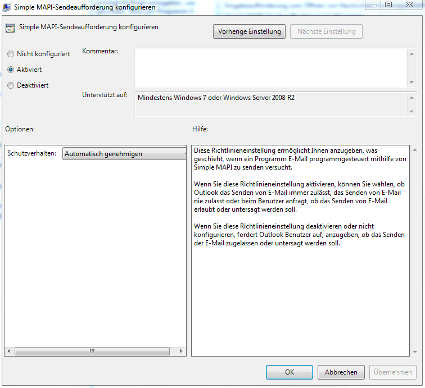The height and width of the screenshot is (388, 425).
Task: Click the Nächste Einstellung button
Action: pyautogui.click(x=326, y=31)
